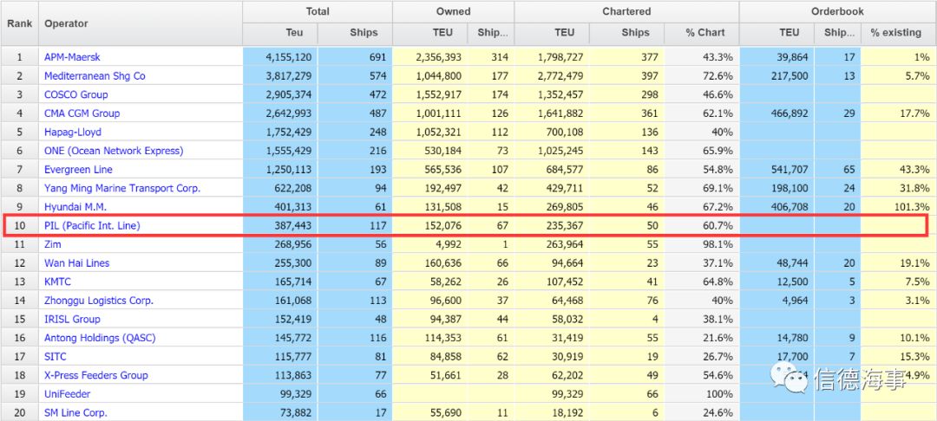Open the KMTC operator link
The width and height of the screenshot is (937, 421).
pos(59,282)
